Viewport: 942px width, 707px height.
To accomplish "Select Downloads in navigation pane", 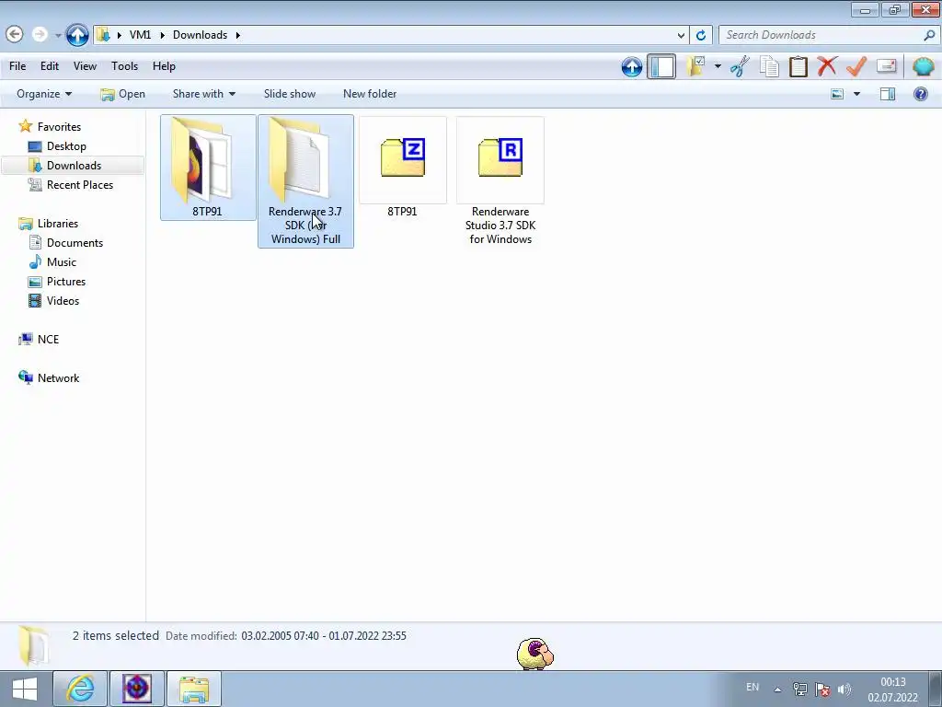I will [74, 166].
